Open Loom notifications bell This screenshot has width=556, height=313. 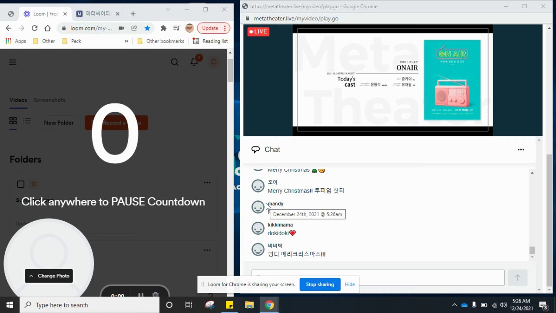[x=195, y=62]
